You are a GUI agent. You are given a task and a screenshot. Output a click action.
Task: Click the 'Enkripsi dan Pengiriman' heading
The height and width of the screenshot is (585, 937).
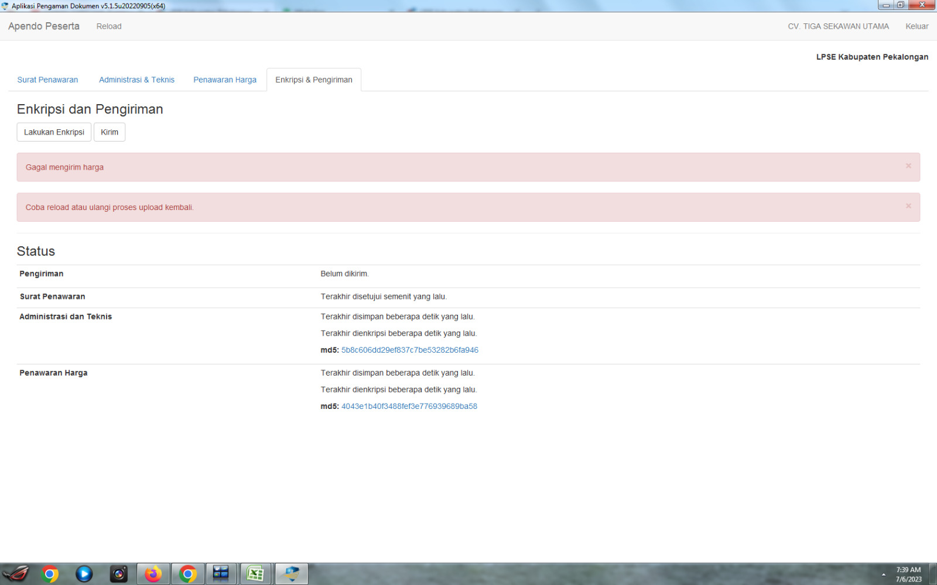90,109
